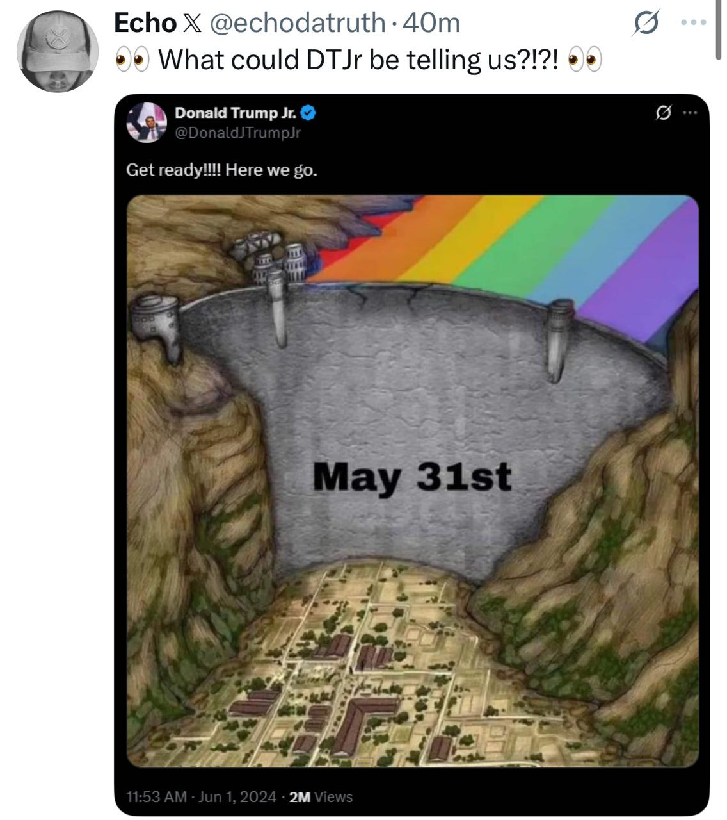727x820 pixels.
Task: Open Donald Trump Jr.'s small profile picture
Action: click(x=147, y=122)
